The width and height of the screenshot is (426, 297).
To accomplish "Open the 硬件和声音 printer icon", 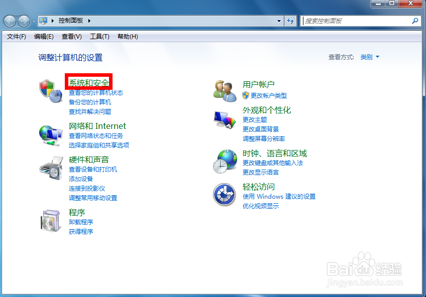I will coord(51,168).
